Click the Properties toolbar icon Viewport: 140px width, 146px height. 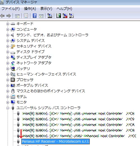[26, 16]
